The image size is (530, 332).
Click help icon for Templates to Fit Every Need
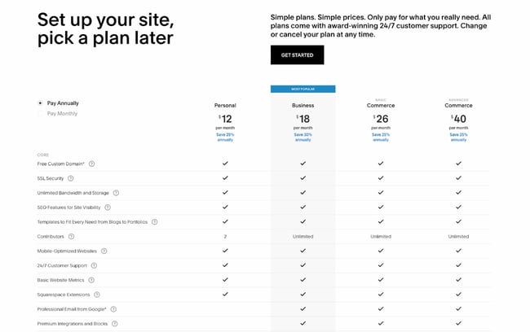[154, 221]
